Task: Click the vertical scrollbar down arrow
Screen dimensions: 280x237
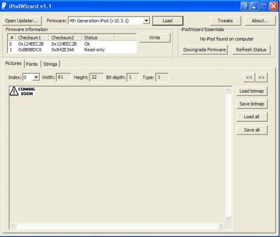Action: click(228, 218)
